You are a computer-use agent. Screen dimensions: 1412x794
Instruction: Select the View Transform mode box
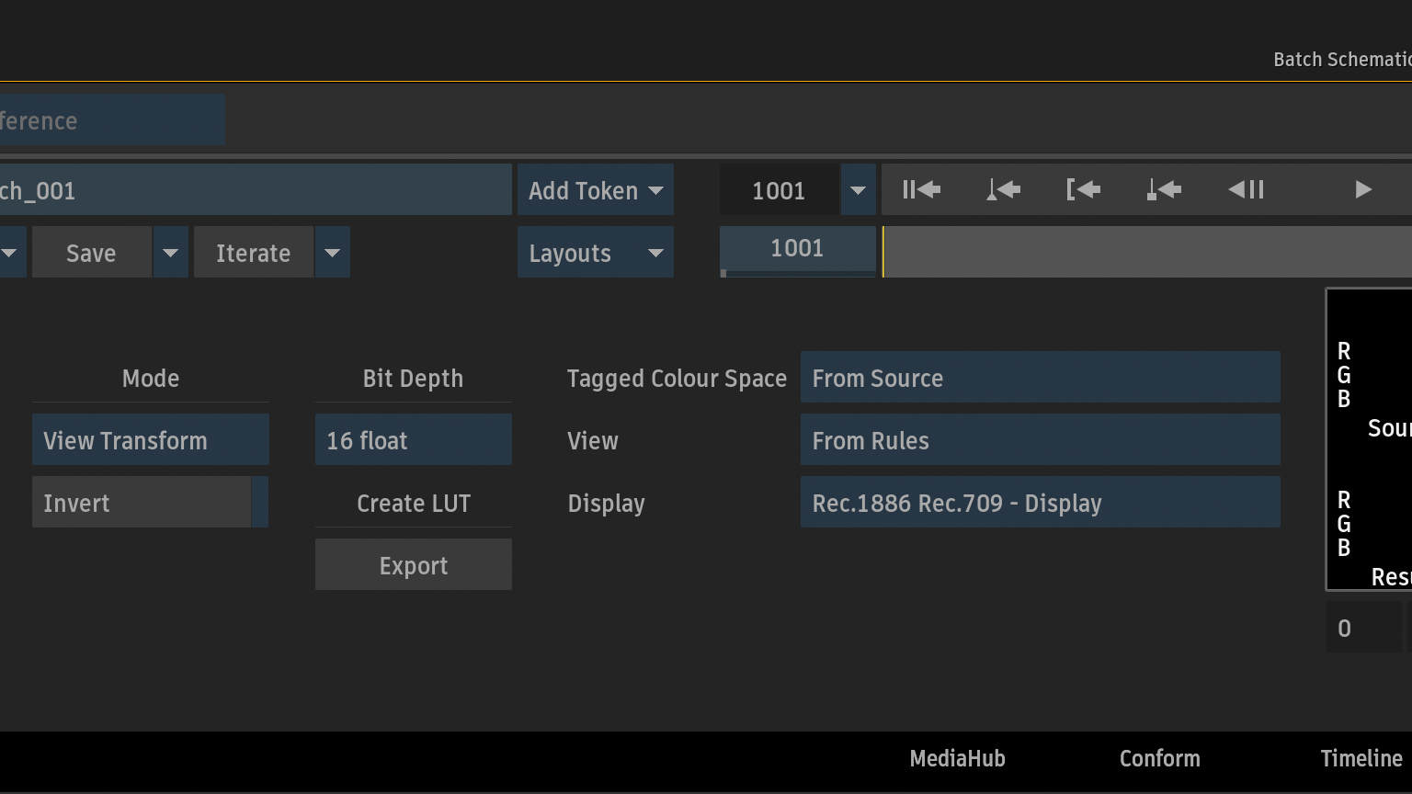(150, 440)
